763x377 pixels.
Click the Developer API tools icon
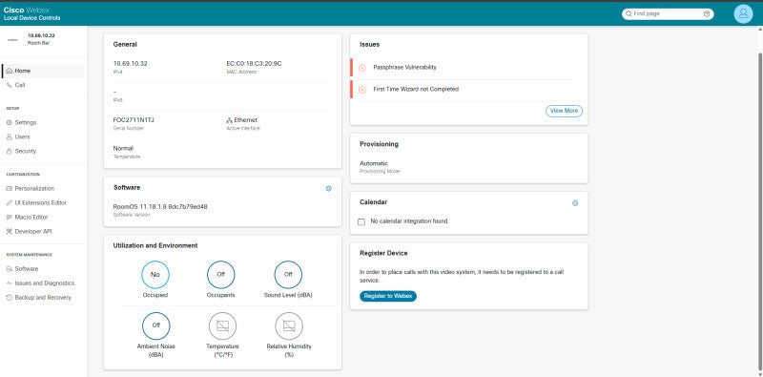click(x=9, y=232)
